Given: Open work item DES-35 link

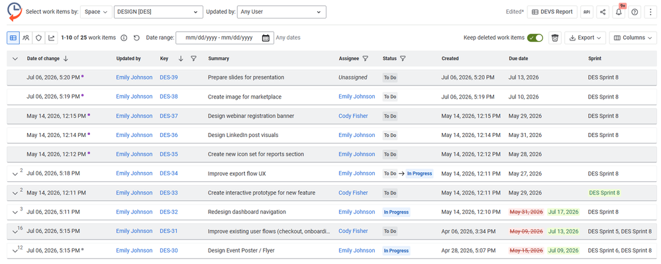Looking at the screenshot, I should (x=169, y=154).
